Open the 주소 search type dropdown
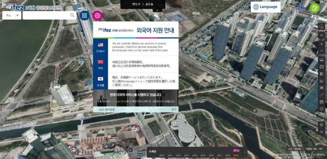Image resolution: width=327 pixels, height=159 pixels. [x=12, y=15]
